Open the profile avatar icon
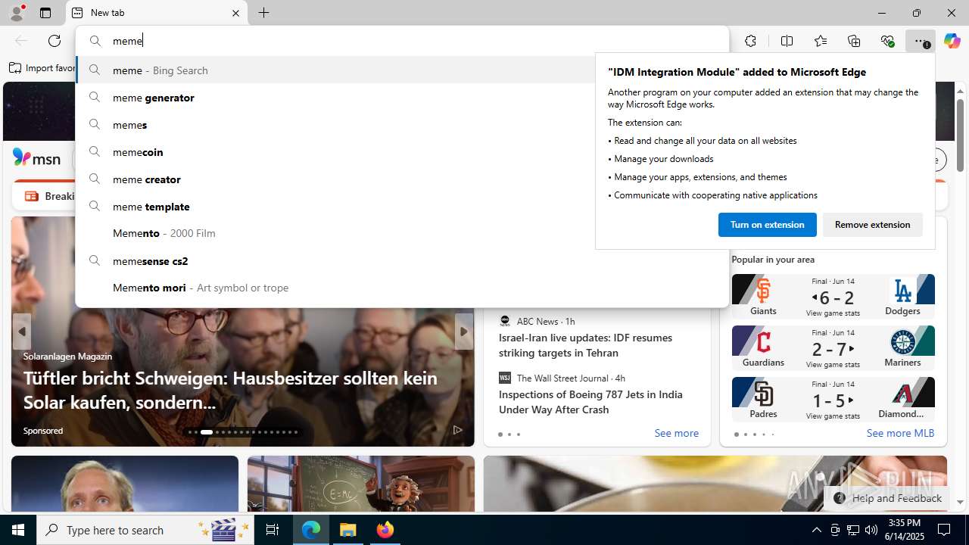 pyautogui.click(x=16, y=13)
